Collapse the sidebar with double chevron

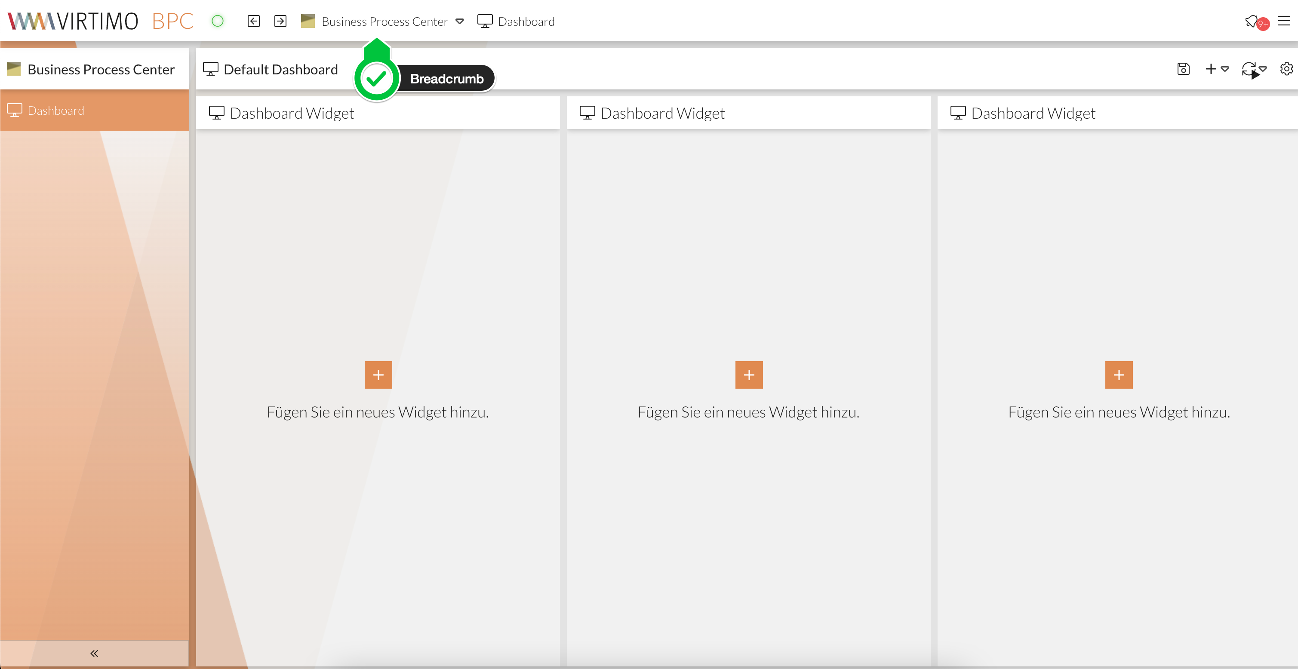point(94,654)
